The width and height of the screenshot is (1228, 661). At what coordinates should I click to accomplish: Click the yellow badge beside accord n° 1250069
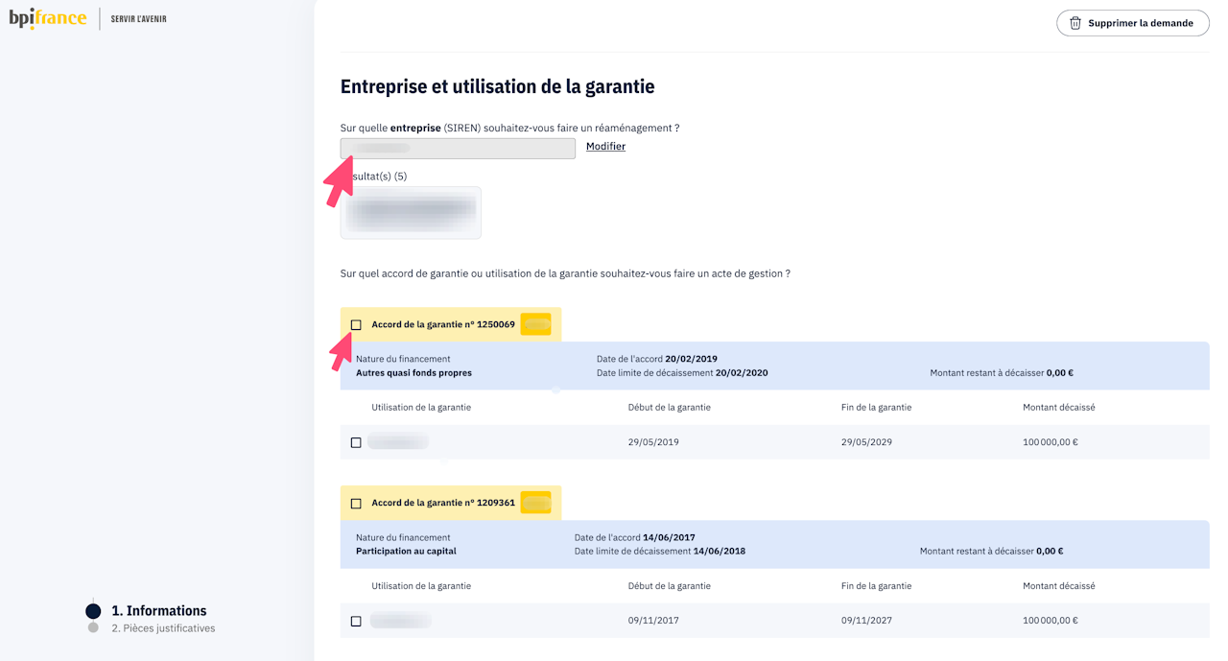tap(535, 324)
